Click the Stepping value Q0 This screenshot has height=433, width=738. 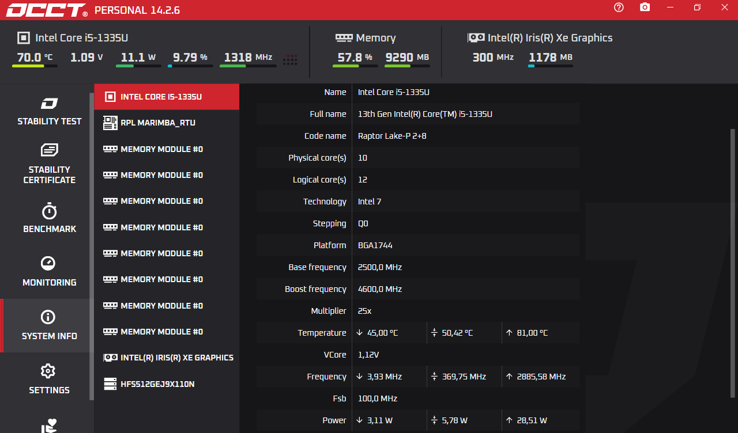(x=363, y=223)
